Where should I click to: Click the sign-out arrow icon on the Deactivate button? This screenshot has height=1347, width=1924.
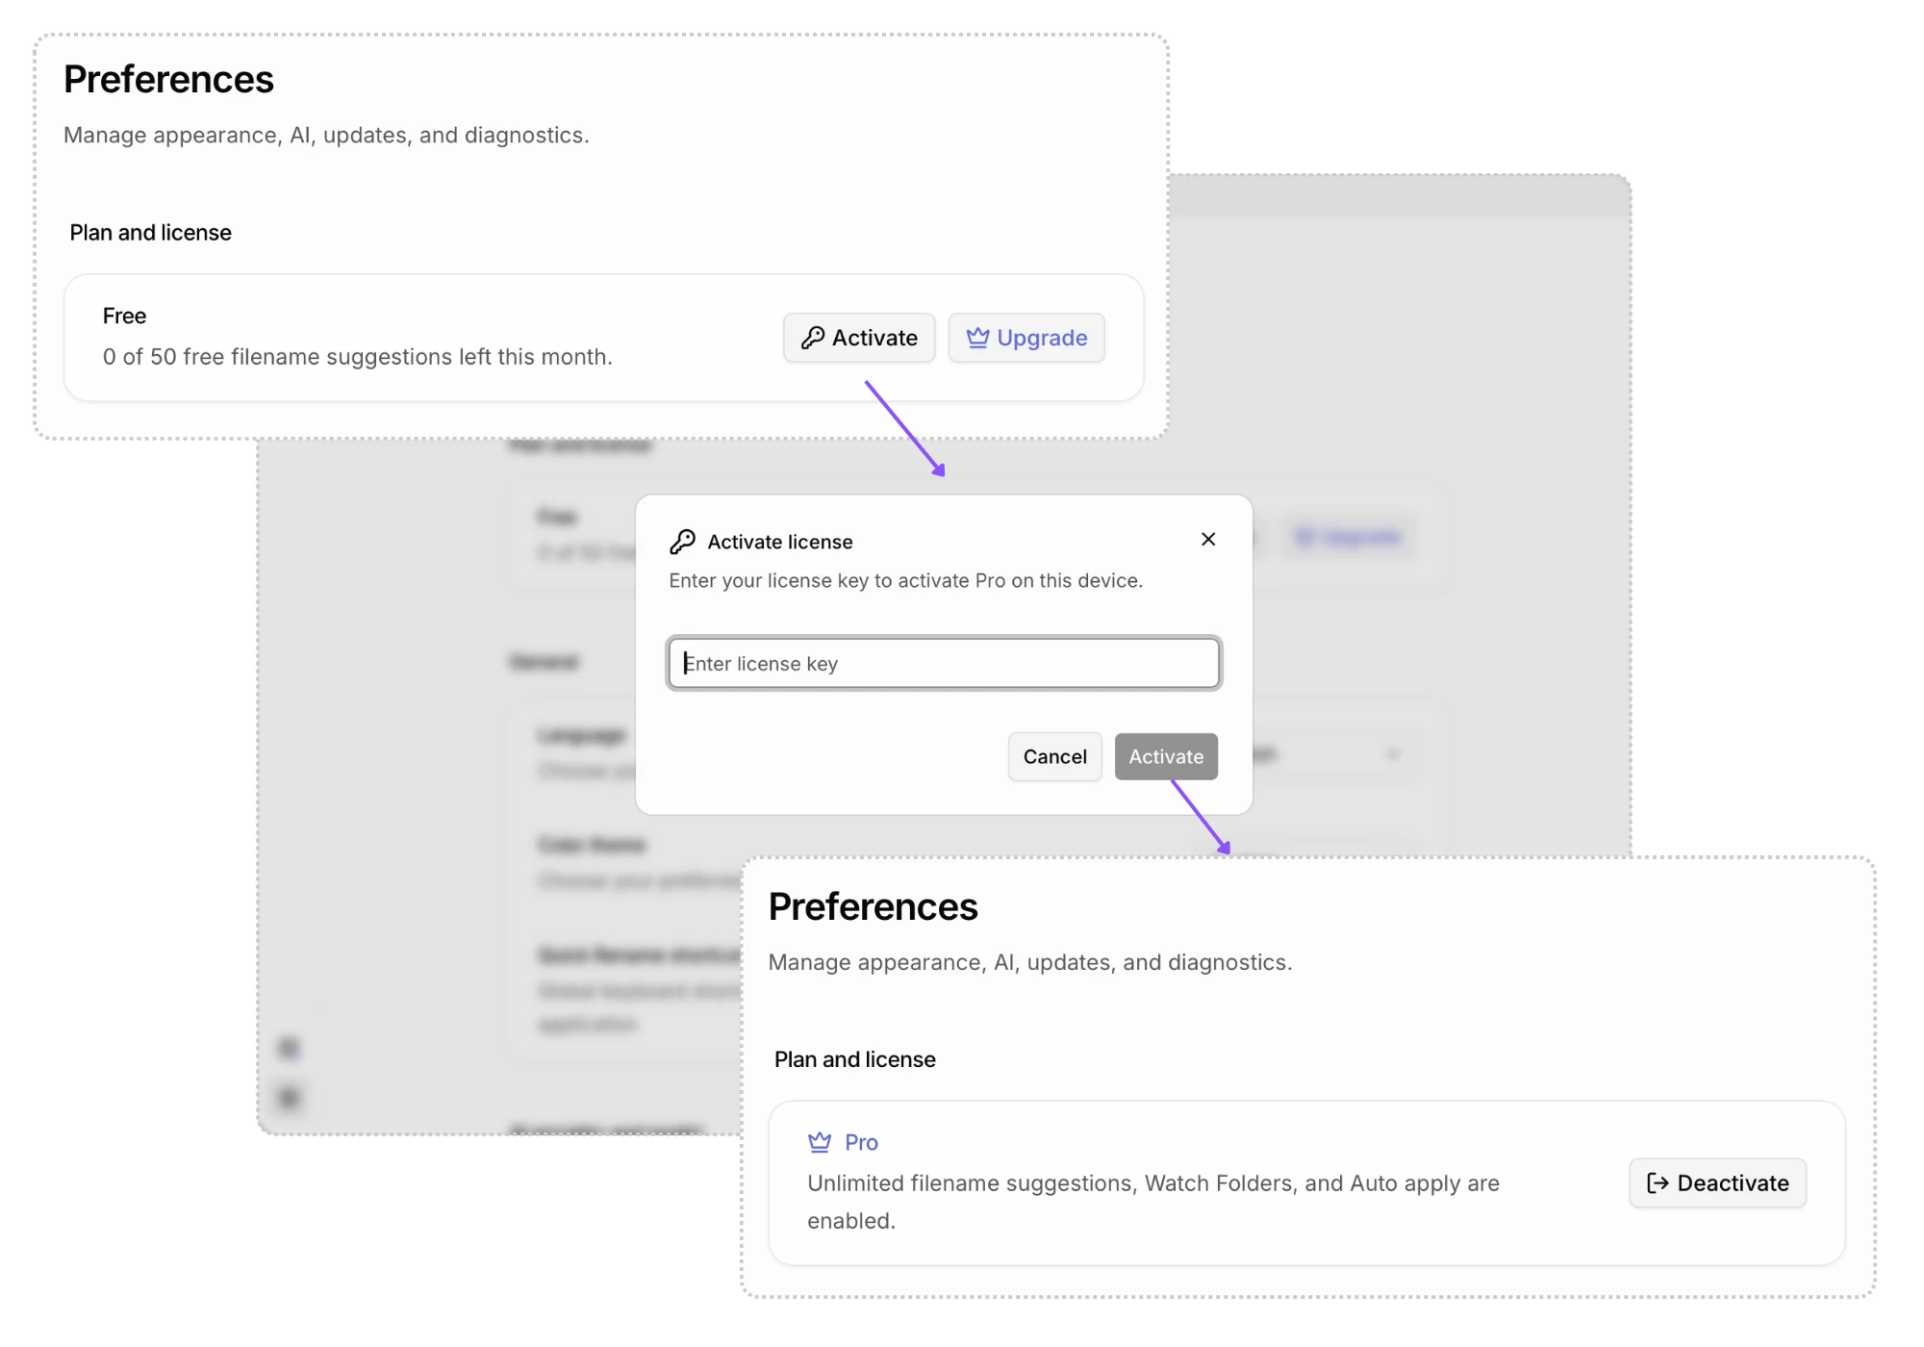[1658, 1182]
